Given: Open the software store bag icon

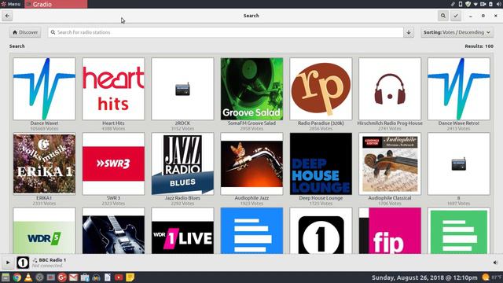Looking at the screenshot, I should 85,277.
